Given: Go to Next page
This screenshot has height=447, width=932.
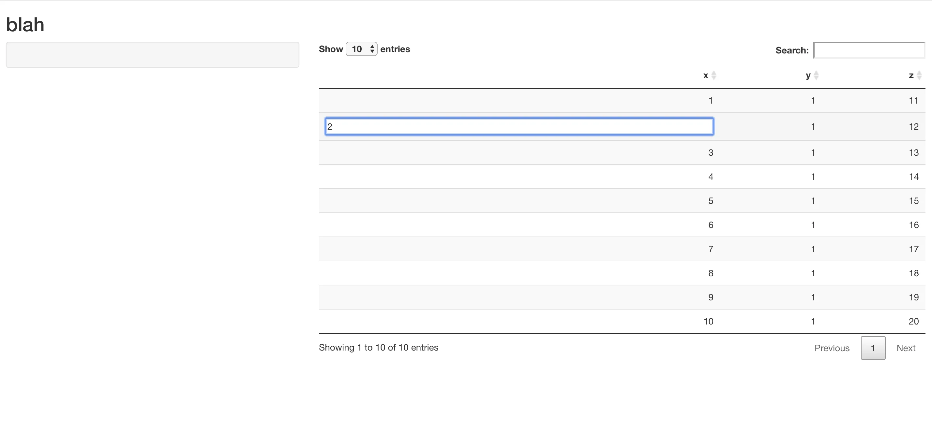Looking at the screenshot, I should point(906,348).
